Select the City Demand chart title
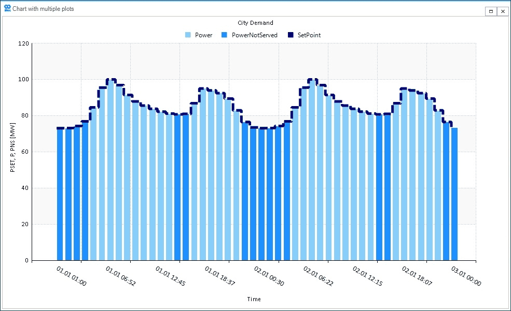511x311 pixels. point(255,23)
